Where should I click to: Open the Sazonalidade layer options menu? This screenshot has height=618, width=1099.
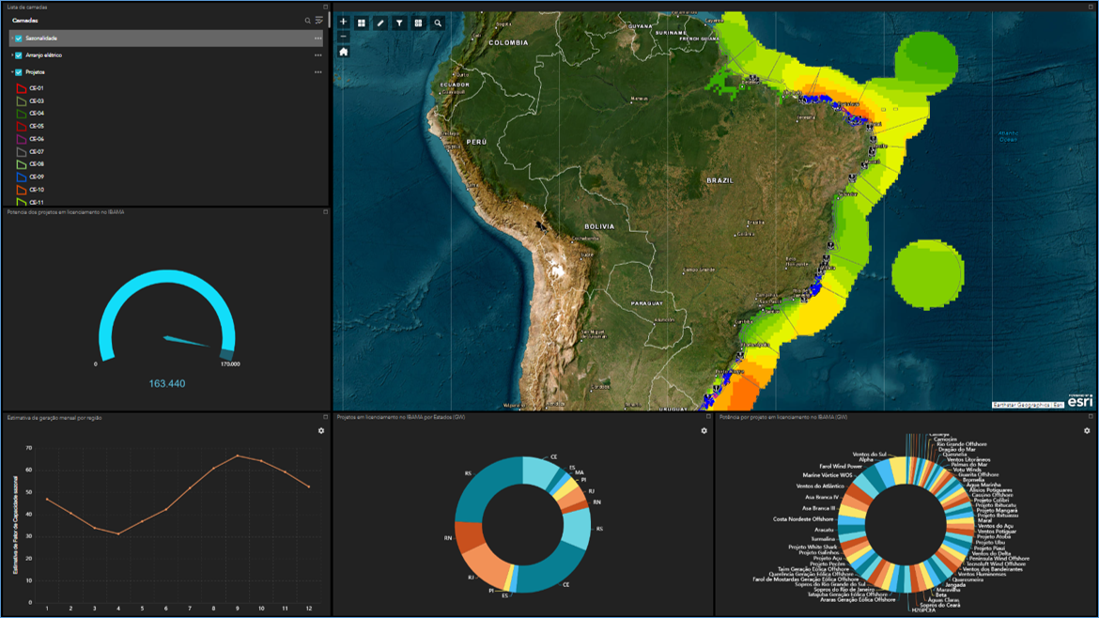click(x=317, y=39)
